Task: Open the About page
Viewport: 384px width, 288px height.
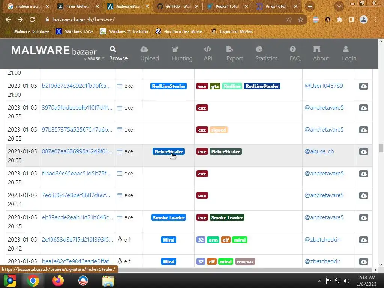Action: pyautogui.click(x=321, y=54)
